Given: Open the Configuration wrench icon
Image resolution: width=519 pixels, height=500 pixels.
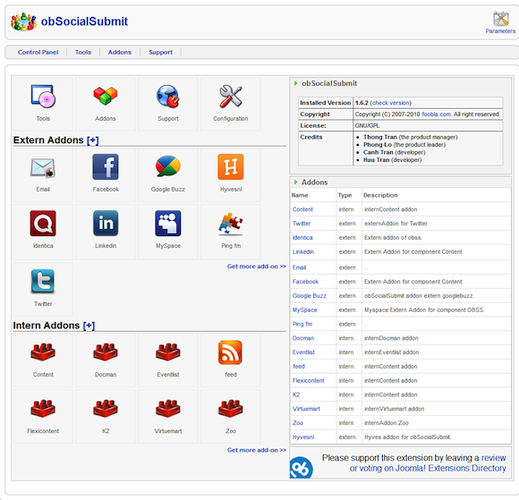Looking at the screenshot, I should coord(231,97).
